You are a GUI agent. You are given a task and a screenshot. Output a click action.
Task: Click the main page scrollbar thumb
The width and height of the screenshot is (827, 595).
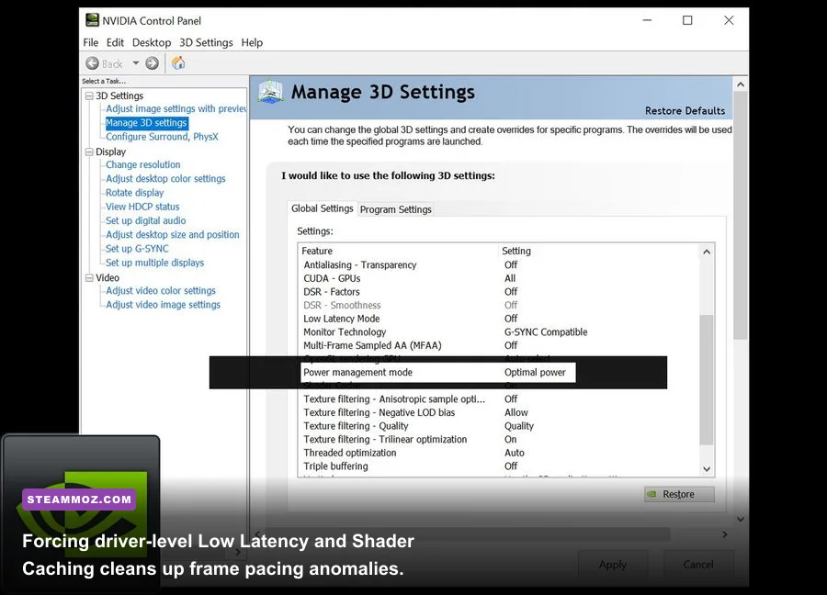tap(741, 215)
